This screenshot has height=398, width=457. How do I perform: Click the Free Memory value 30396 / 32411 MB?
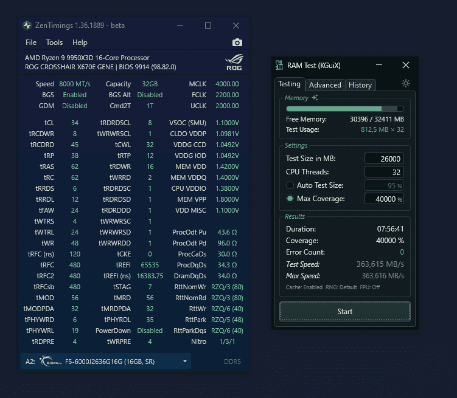377,119
